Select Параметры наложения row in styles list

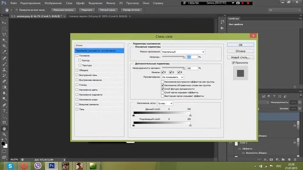point(99,51)
